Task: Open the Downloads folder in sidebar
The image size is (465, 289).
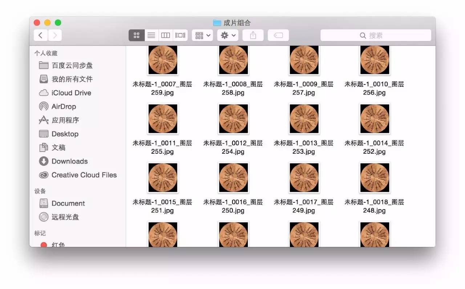Action: pyautogui.click(x=69, y=161)
